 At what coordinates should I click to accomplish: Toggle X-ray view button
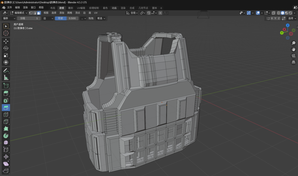273,13
